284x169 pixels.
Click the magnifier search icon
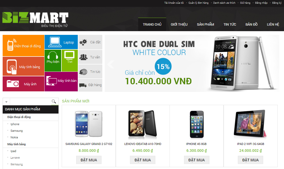(x=54, y=101)
